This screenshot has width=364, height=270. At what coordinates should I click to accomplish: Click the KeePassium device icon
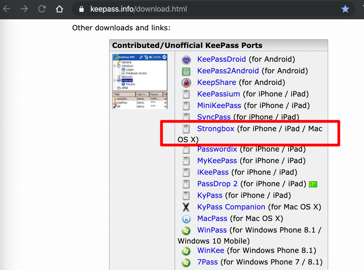(x=186, y=94)
